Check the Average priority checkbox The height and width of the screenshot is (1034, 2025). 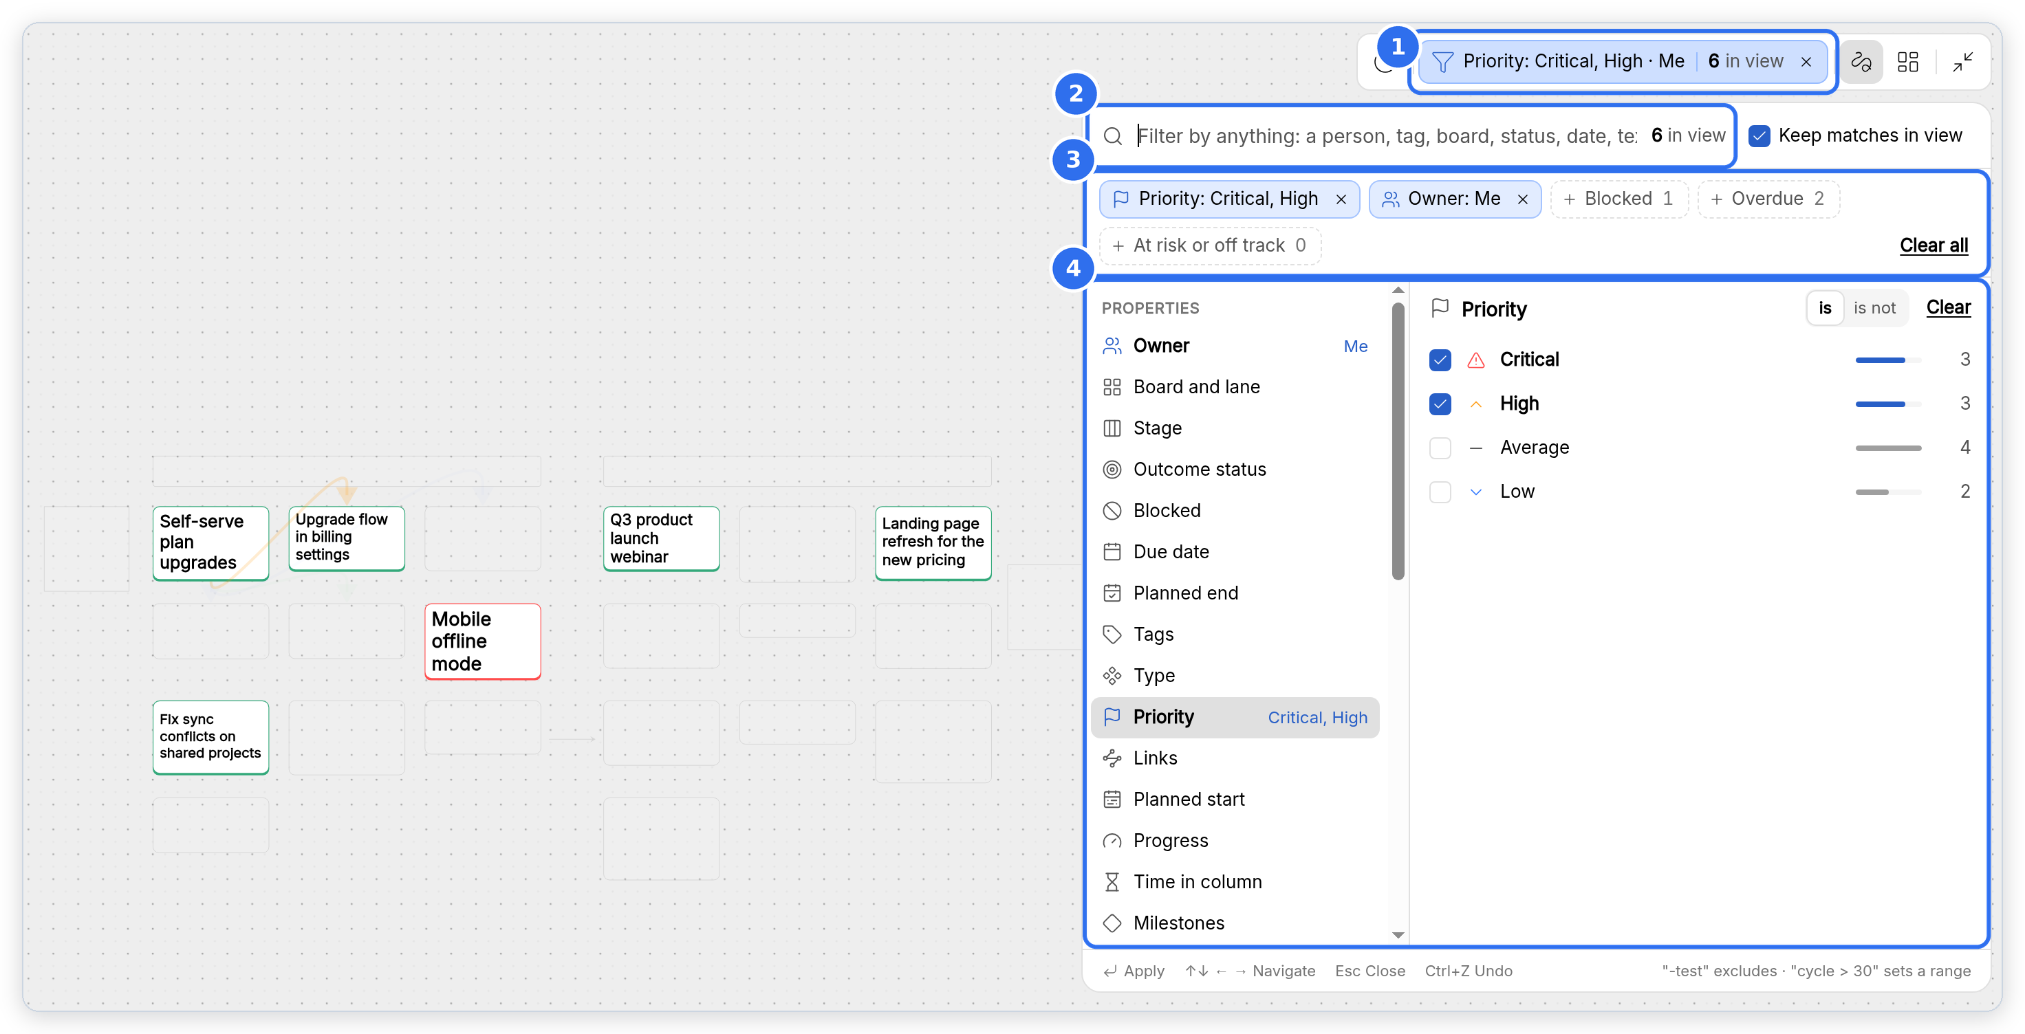pos(1440,448)
